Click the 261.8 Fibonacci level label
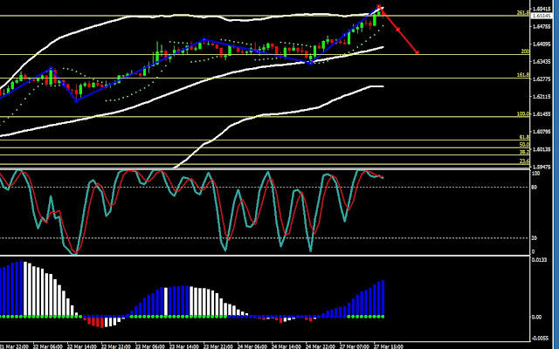 coord(523,13)
